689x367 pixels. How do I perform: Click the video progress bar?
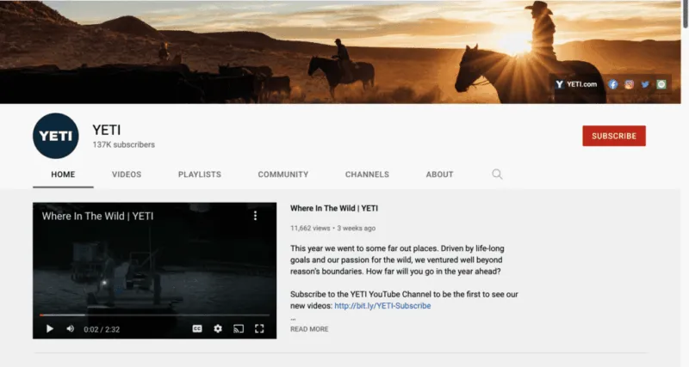[x=155, y=315]
